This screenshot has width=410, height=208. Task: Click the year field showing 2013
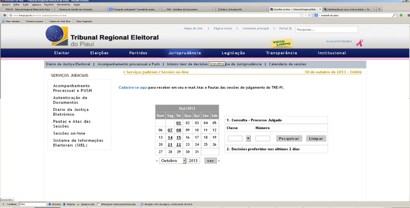tap(194, 161)
